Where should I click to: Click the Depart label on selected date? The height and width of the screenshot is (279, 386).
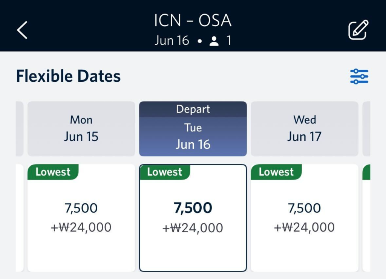point(193,109)
